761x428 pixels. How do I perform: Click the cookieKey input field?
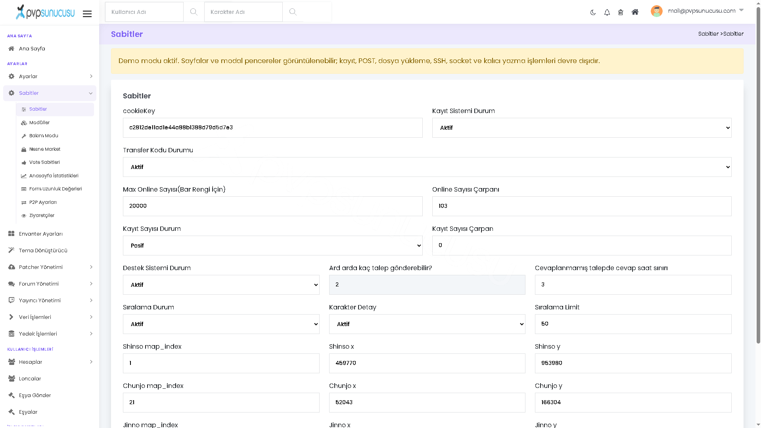[x=272, y=128]
